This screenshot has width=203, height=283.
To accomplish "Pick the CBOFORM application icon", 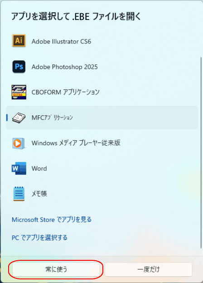I will 19,92.
